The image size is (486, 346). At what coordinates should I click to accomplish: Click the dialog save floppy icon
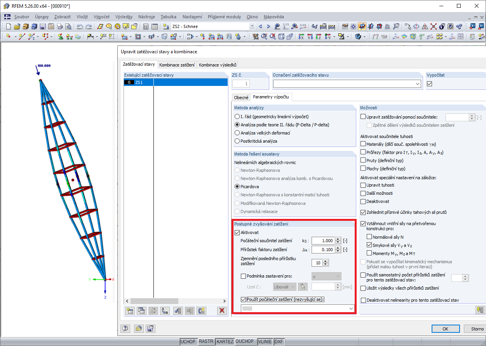tap(150, 329)
